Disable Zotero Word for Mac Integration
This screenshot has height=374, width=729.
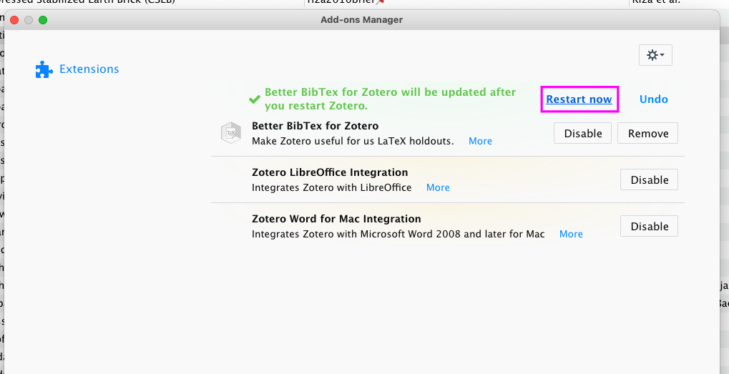(x=649, y=227)
